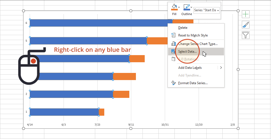This screenshot has width=271, height=139.
Task: Click the Fill paint bucket icon
Action: point(174,6)
